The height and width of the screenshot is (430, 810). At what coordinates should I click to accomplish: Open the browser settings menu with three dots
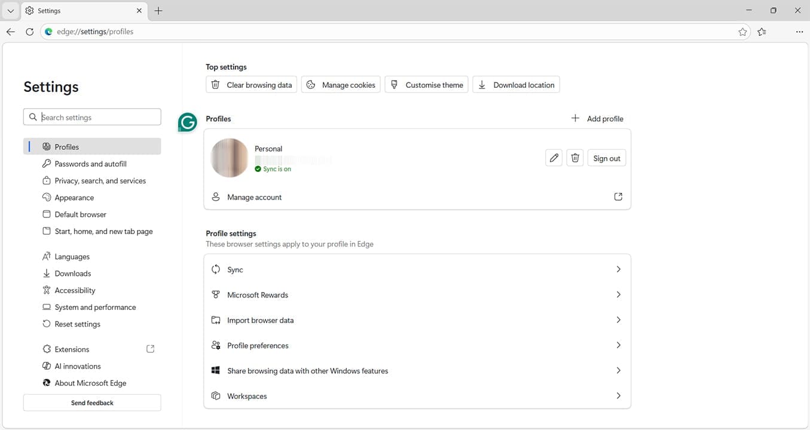(x=799, y=31)
